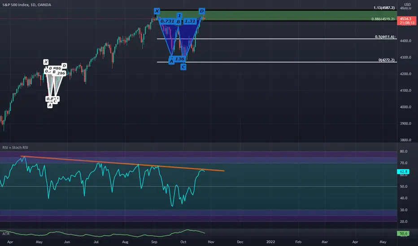This screenshot has width=418, height=246.
Task: Select the 0(4272.2) Fibonacci level label
Action: coord(387,60)
